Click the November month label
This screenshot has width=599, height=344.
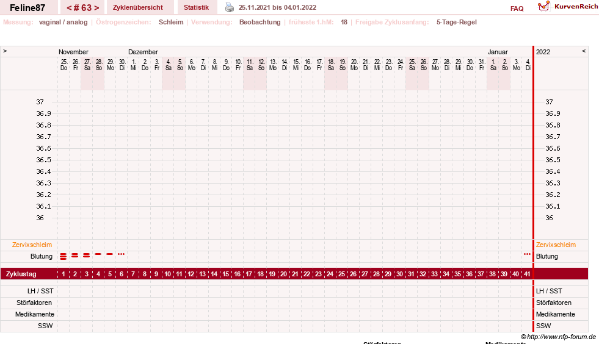point(73,52)
